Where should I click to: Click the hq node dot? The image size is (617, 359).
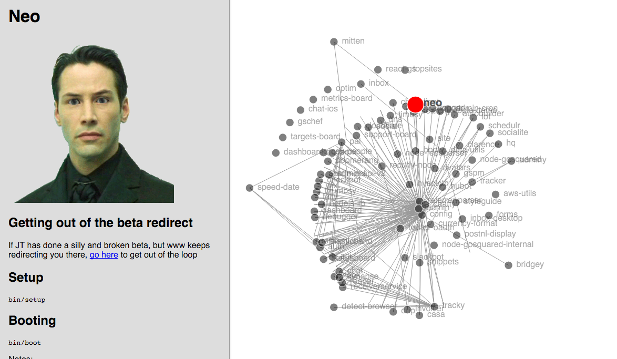[x=498, y=144]
